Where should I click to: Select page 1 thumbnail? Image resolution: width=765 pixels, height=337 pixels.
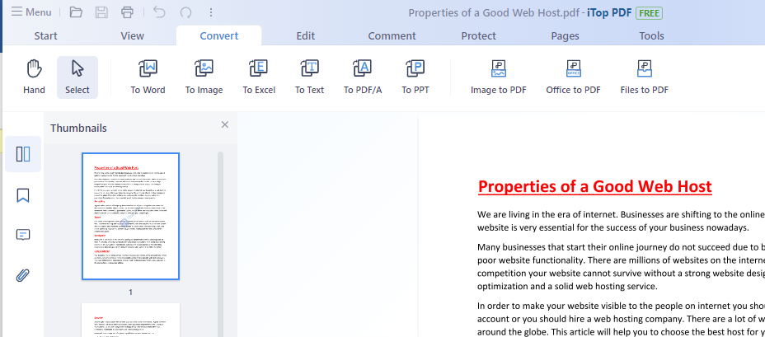pos(131,216)
